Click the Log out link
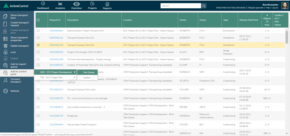 click(275, 8)
